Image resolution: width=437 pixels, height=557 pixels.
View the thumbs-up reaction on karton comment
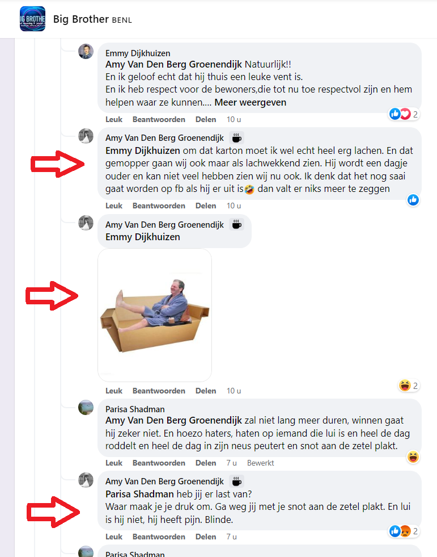(x=413, y=200)
